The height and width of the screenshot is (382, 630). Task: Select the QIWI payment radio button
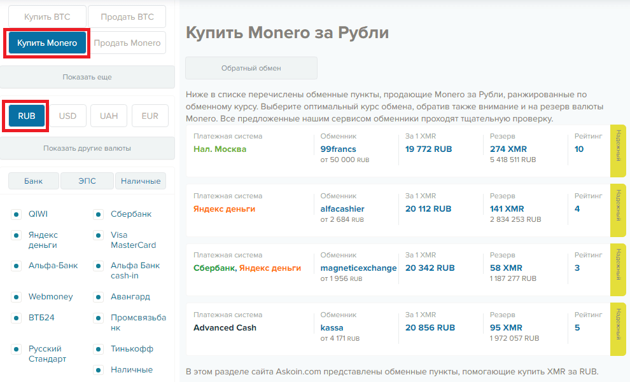[16, 214]
